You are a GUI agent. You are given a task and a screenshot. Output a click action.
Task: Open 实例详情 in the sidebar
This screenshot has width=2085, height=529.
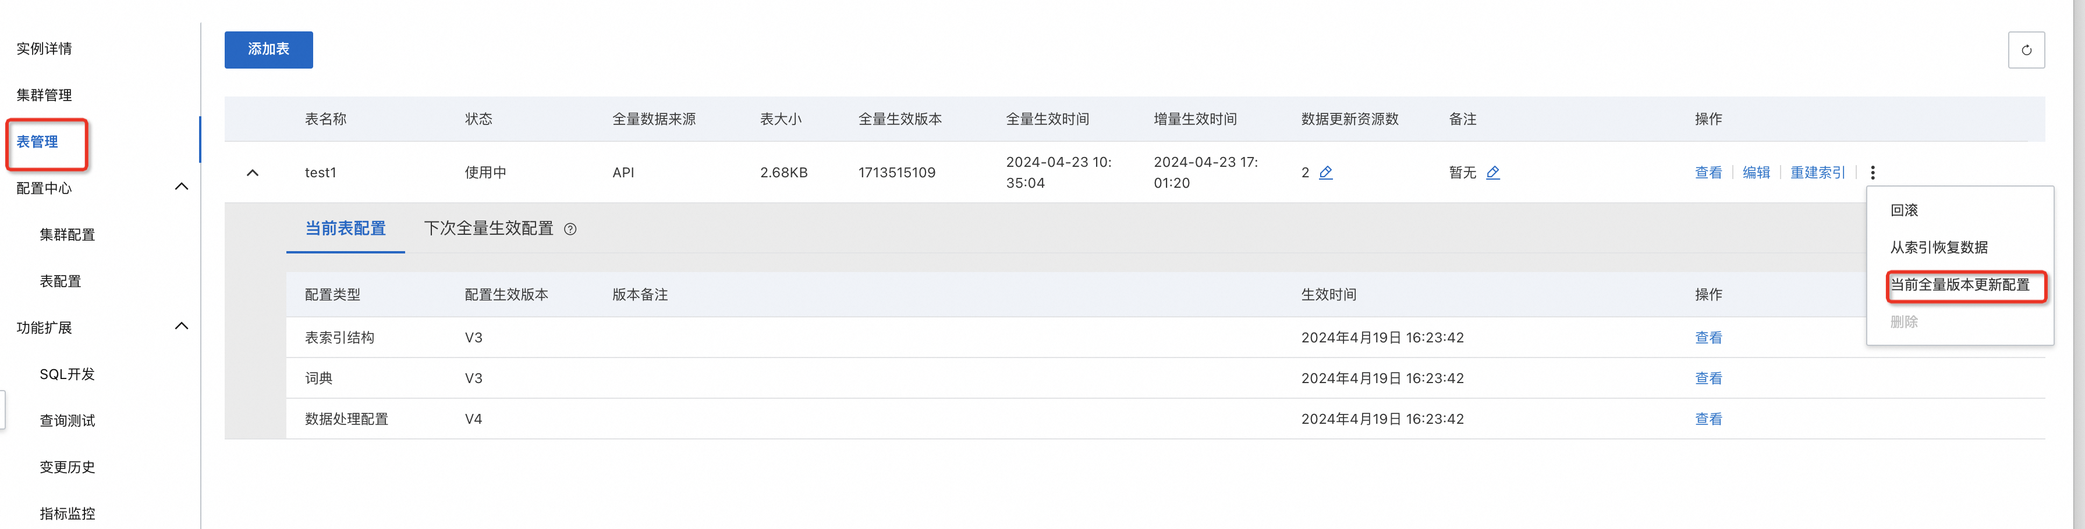[44, 48]
